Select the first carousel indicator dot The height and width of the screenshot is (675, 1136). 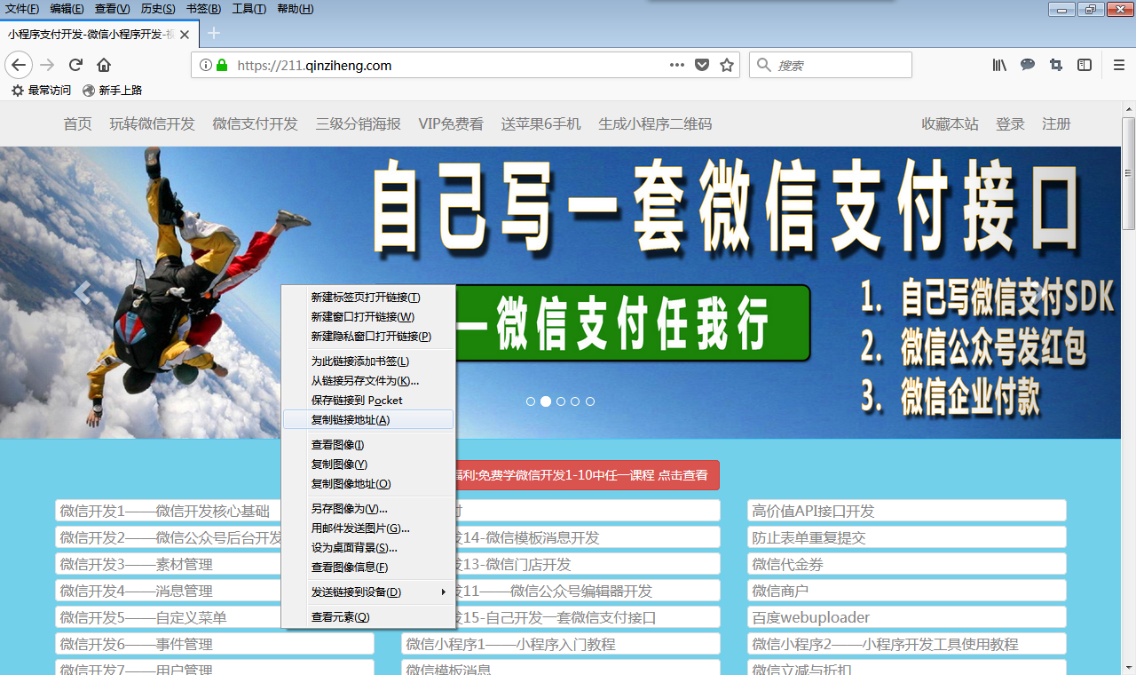531,401
